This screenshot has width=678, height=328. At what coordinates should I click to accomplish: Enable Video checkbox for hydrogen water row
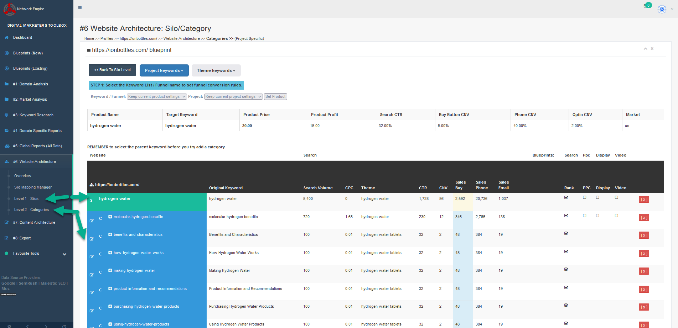(x=616, y=197)
